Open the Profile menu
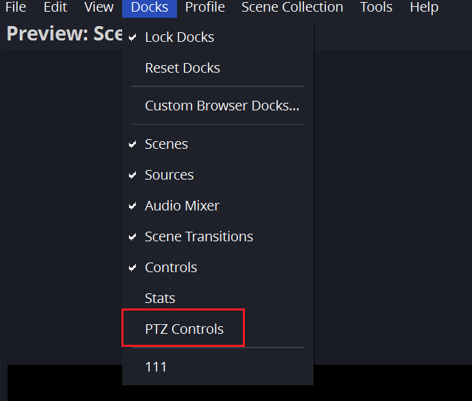 (205, 8)
